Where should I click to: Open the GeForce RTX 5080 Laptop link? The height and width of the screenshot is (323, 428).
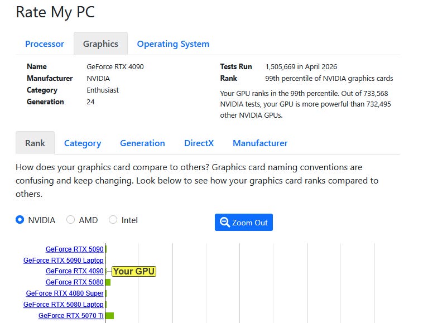(63, 305)
